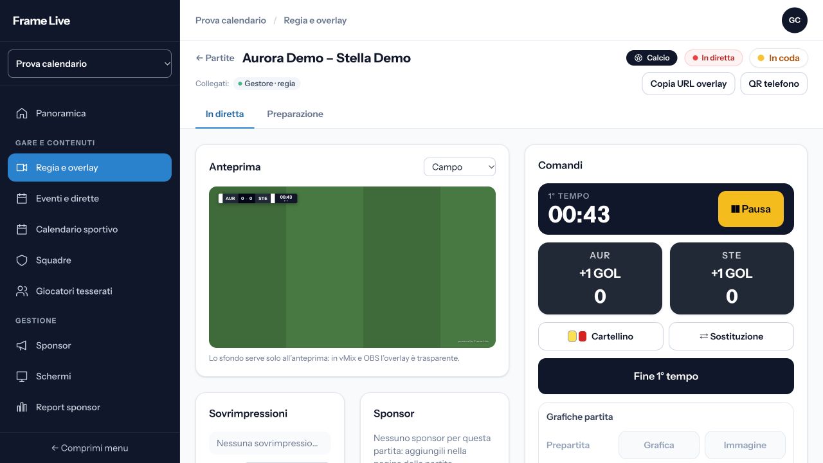Open Eventi e dirette in the sidebar

tap(89, 199)
